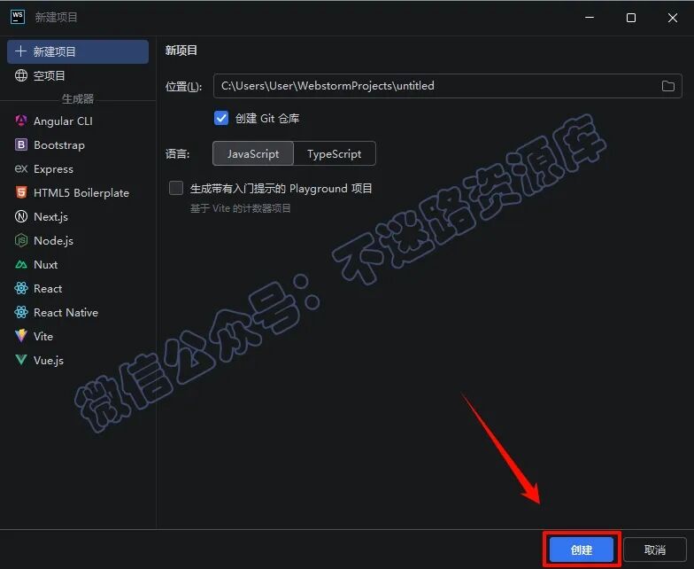Screen dimensions: 694x569
Task: Uncheck the 创建 Git 仓库 checkbox
Action: pos(221,119)
